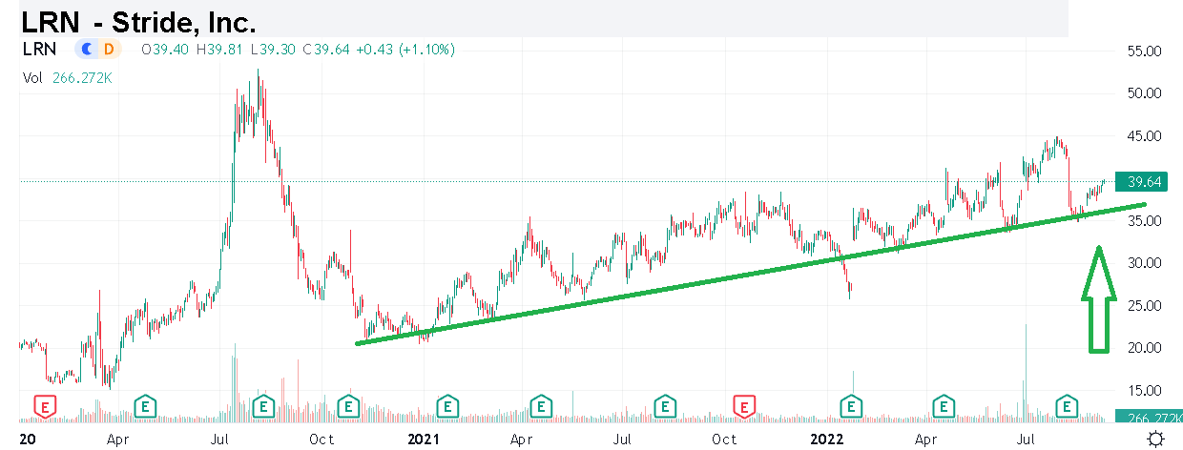Click the 20 year label on time axis
Image resolution: width=1183 pixels, height=450 pixels.
tap(27, 440)
